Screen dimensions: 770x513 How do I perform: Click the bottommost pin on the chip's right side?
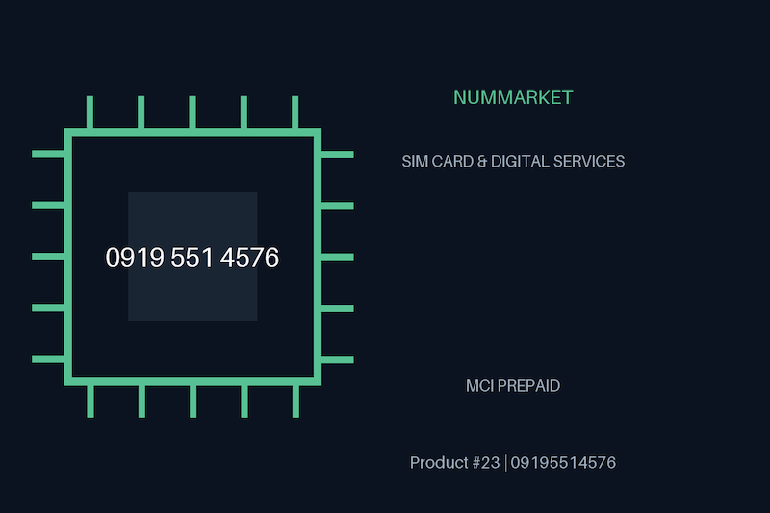338,360
